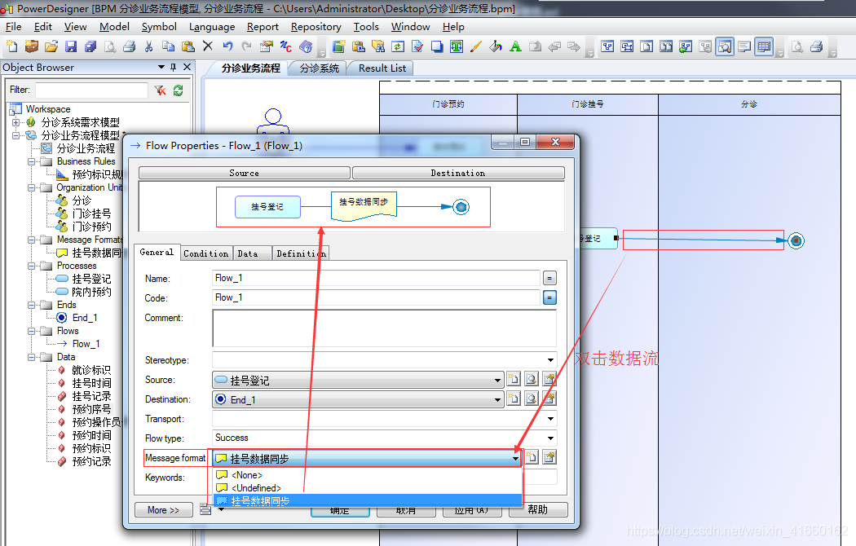
Task: Create new message format icon button
Action: [532, 457]
